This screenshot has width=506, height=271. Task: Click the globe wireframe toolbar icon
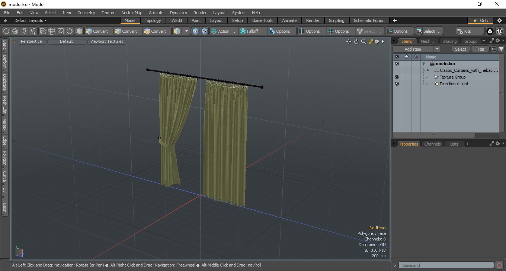(15, 31)
